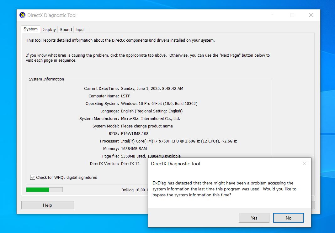Screen dimensions: 335x233
Task: Click the DirectX 12 version value
Action: [x=130, y=164]
